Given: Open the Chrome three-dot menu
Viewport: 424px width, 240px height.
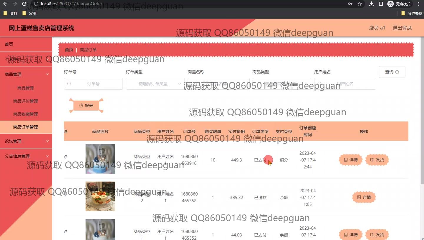Looking at the screenshot, I should point(419,4).
